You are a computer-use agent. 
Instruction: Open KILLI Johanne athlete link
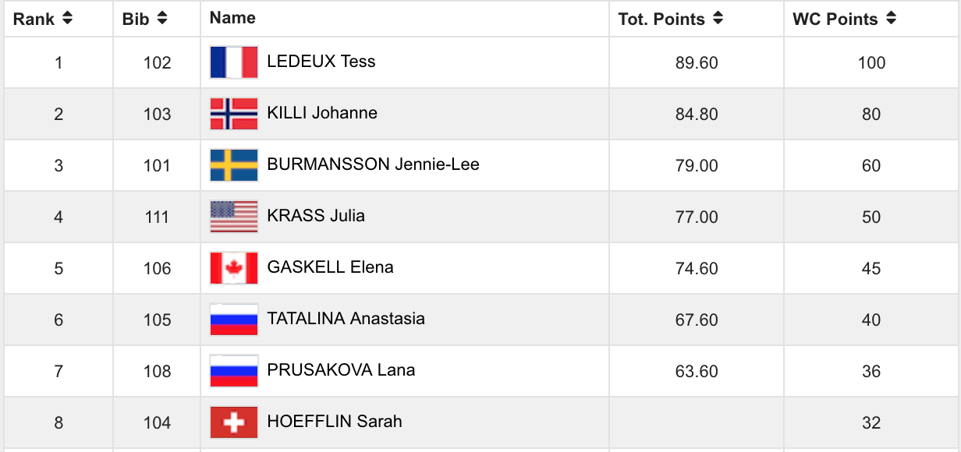click(x=322, y=113)
